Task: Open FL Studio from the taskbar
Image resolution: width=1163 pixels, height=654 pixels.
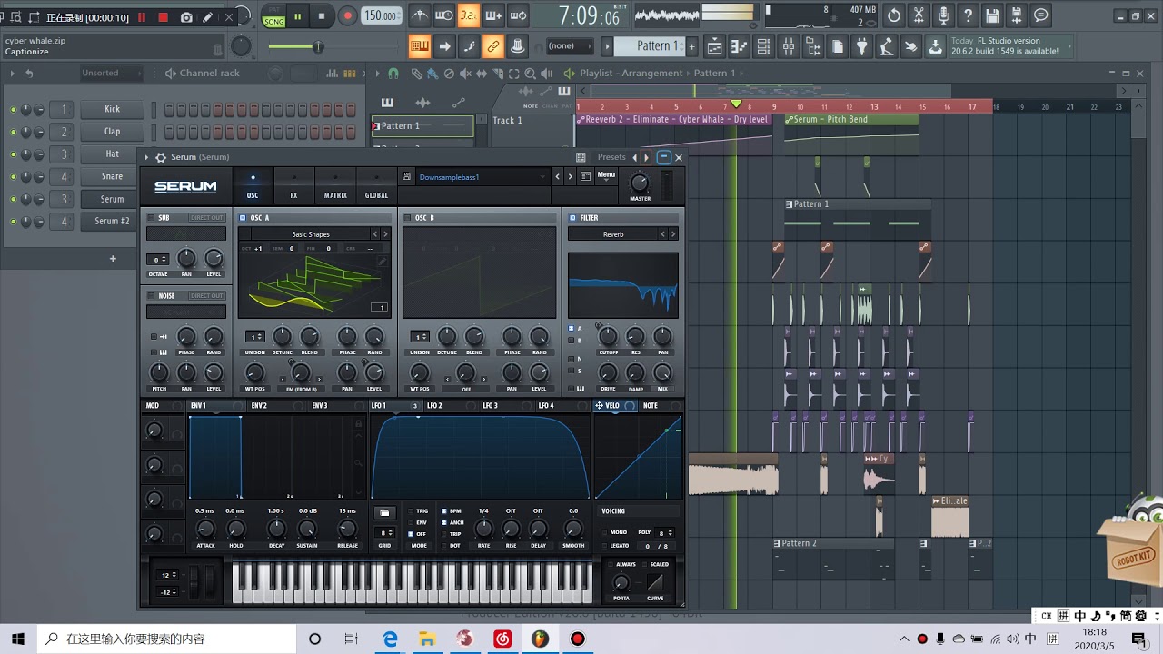Action: [x=540, y=639]
